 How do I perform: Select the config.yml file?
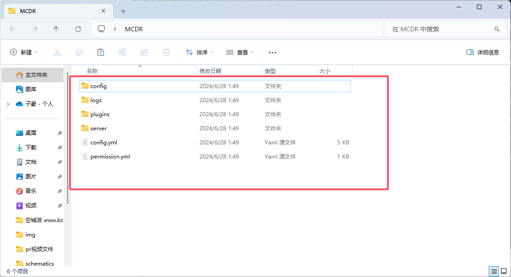pyautogui.click(x=215, y=142)
